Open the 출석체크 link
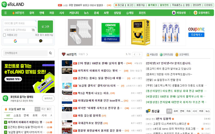 (x=152, y=5)
